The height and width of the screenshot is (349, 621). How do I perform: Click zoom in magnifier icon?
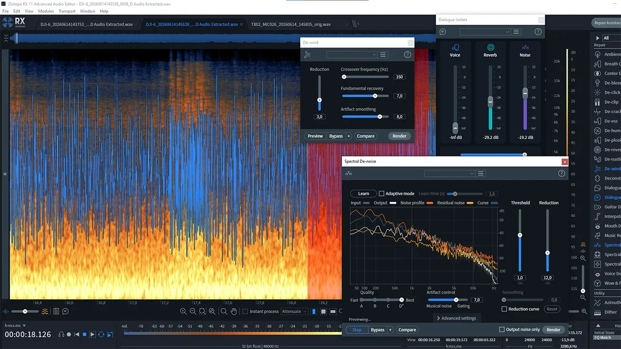(x=183, y=311)
